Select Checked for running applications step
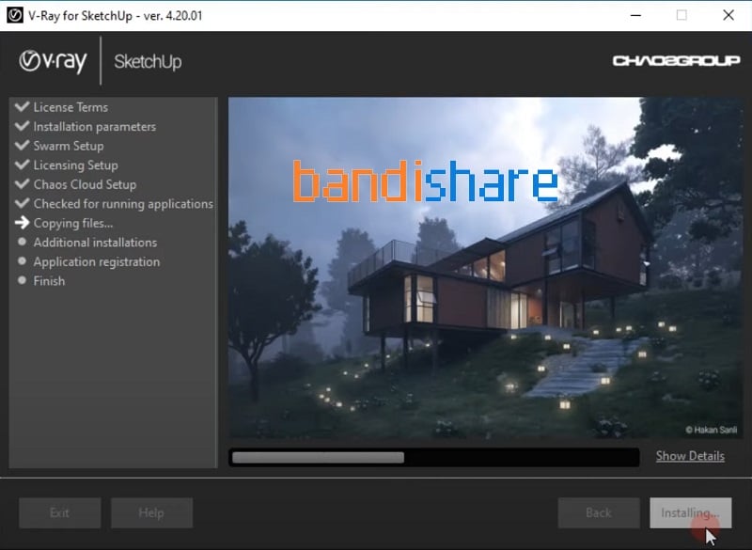This screenshot has width=752, height=550. tap(123, 204)
